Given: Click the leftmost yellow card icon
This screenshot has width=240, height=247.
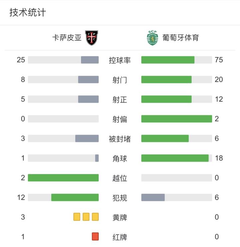Looking at the screenshot, I should 77,217.
